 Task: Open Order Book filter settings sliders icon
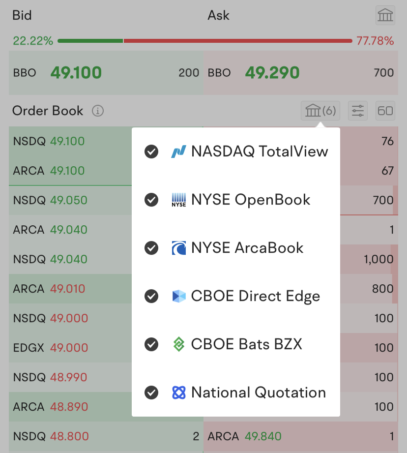(358, 111)
